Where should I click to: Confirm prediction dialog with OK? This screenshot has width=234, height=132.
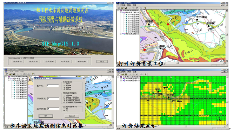pos(46,116)
